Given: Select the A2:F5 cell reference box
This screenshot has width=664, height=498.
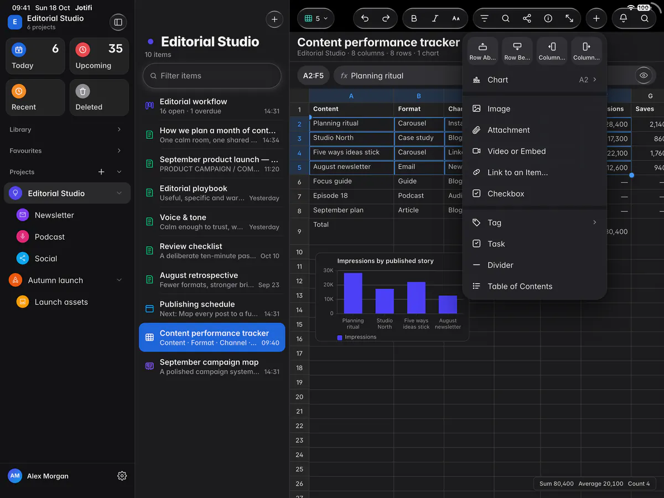Looking at the screenshot, I should 313,76.
